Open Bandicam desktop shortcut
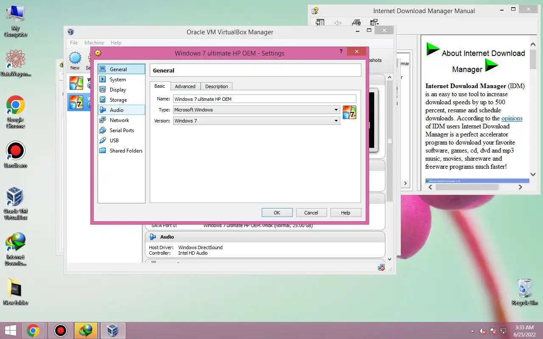543x339 pixels. pos(16,155)
